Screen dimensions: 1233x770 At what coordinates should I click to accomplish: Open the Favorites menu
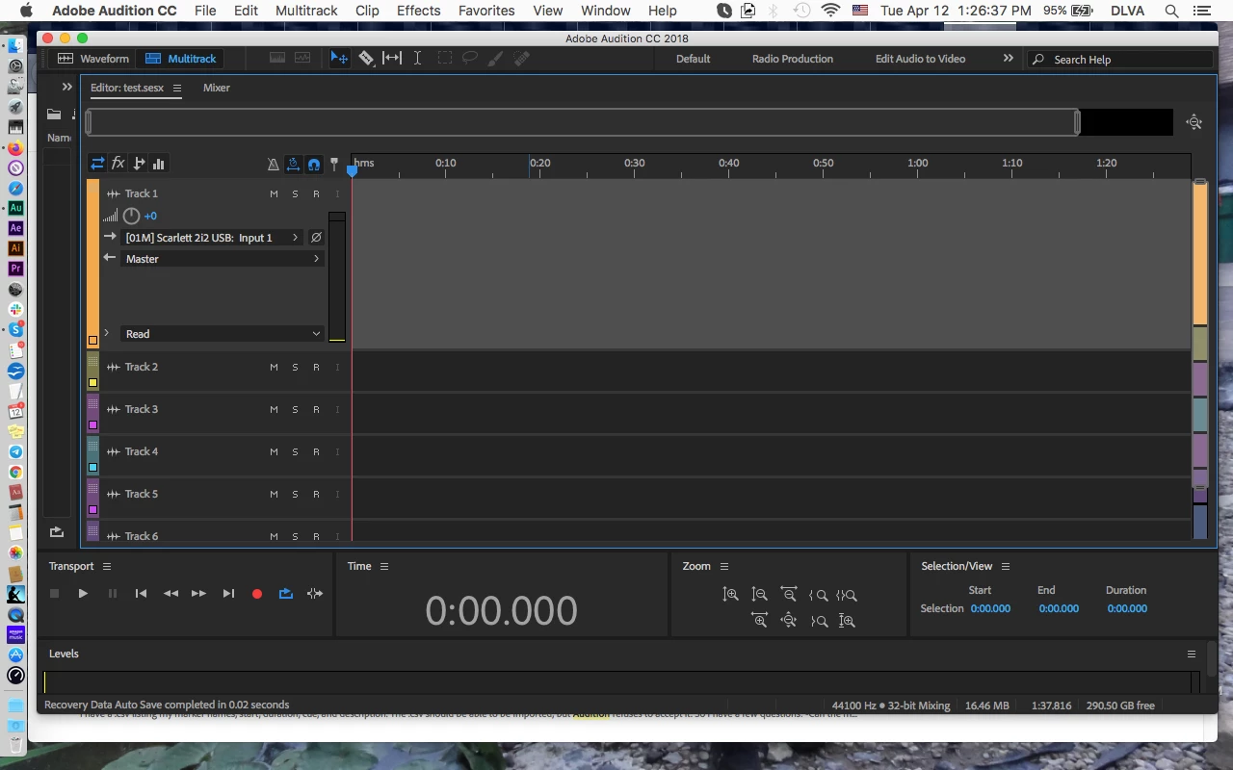click(486, 11)
